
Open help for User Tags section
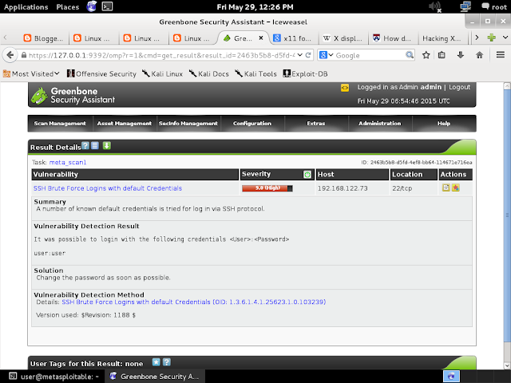point(167,361)
